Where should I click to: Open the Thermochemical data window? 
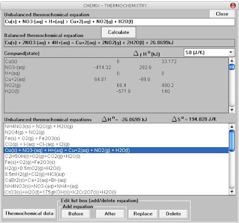(x=29, y=213)
